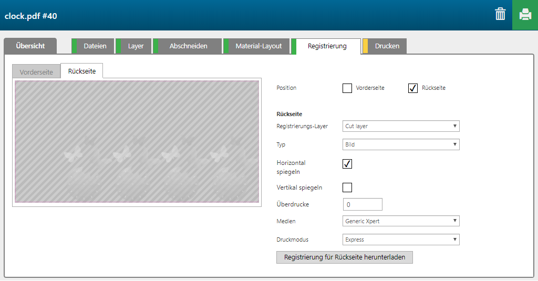Show the Vorderseite preview tab
Screen dimensions: 538x281
36,72
